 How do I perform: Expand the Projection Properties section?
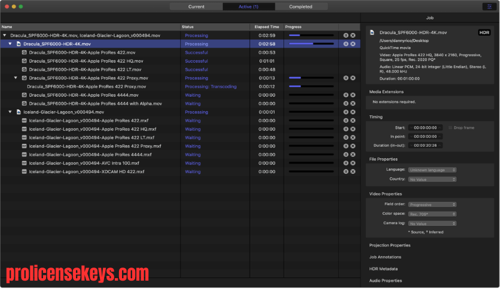[x=390, y=245]
